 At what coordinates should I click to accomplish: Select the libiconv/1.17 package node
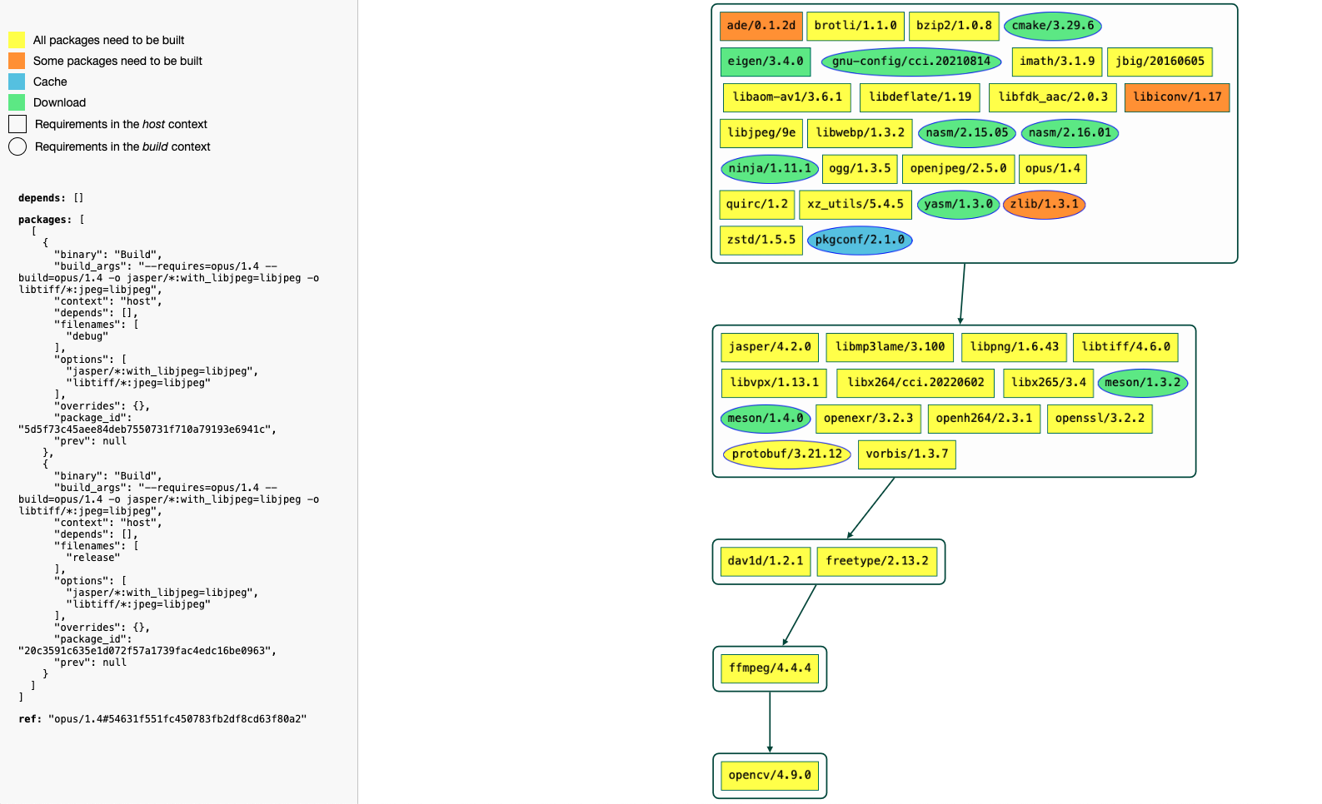tap(1176, 97)
